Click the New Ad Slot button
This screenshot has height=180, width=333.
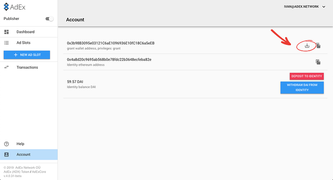coord(27,55)
